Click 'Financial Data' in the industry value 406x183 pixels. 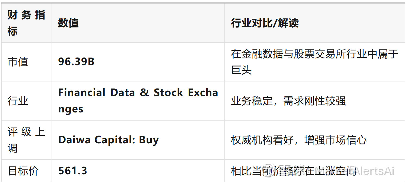96,93
